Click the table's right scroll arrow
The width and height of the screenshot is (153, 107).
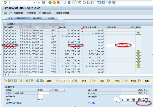[x=9, y=75]
